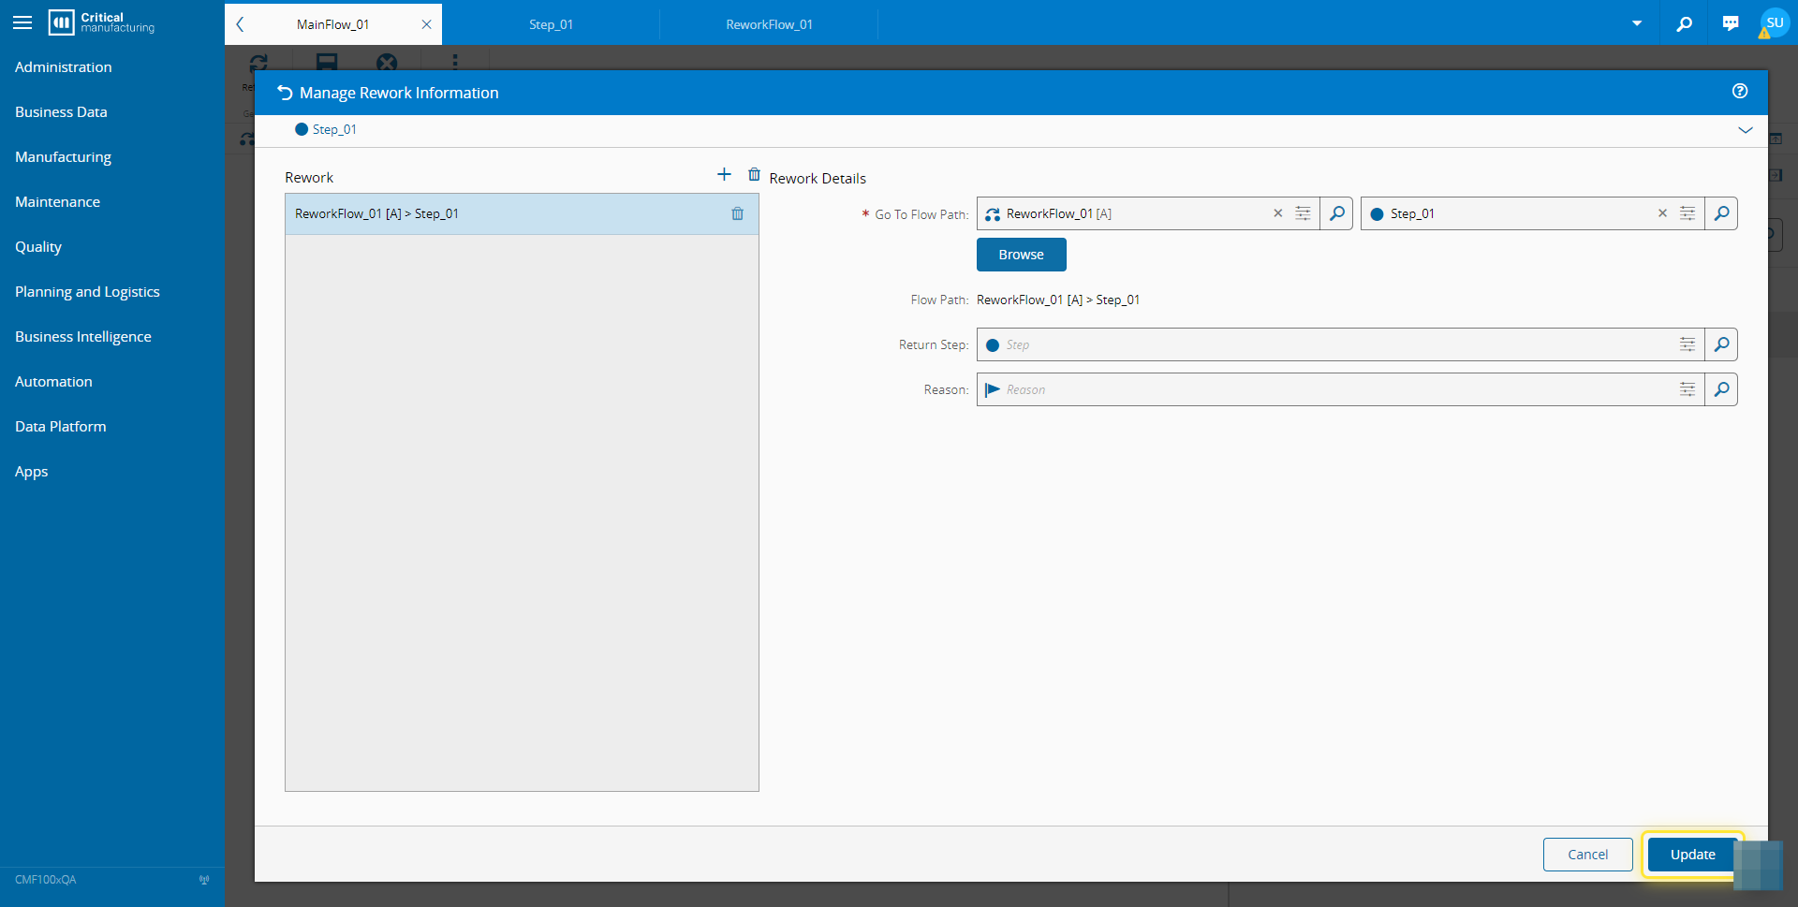Search steps with the Step_01 magnifier icon

coord(1721,213)
